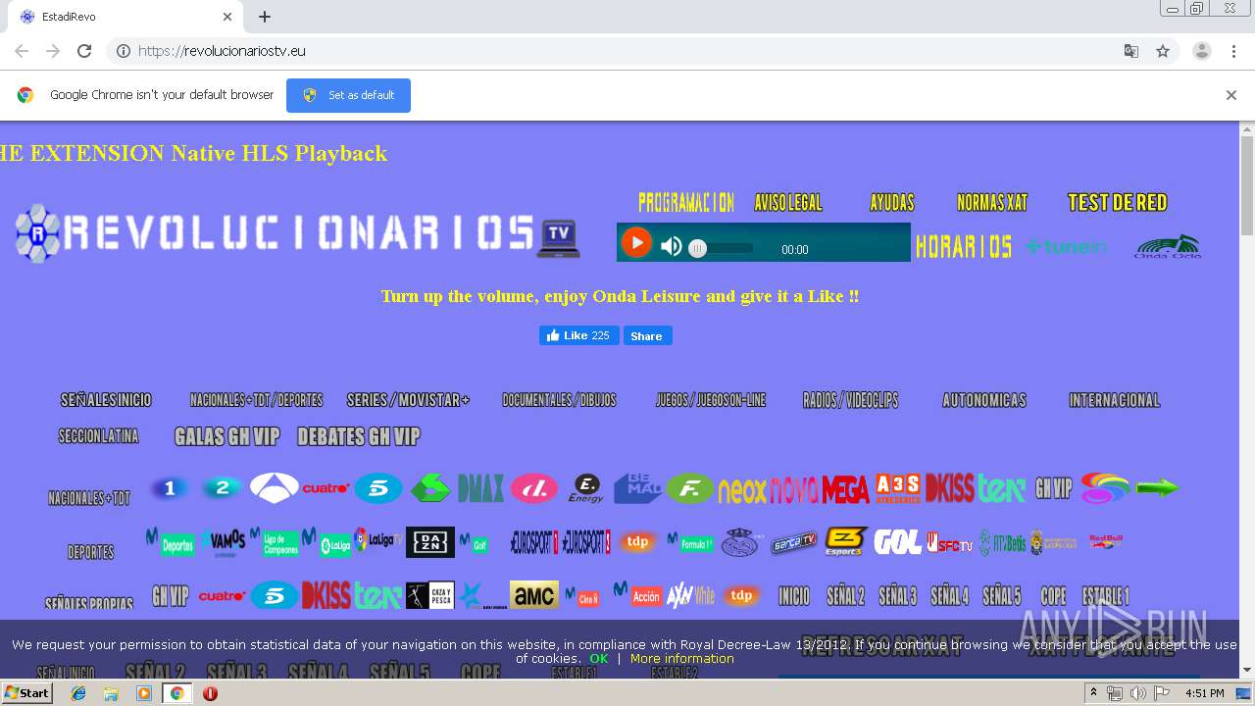Image resolution: width=1255 pixels, height=706 pixels.
Task: Open the FDF green channel logo
Action: pos(690,487)
